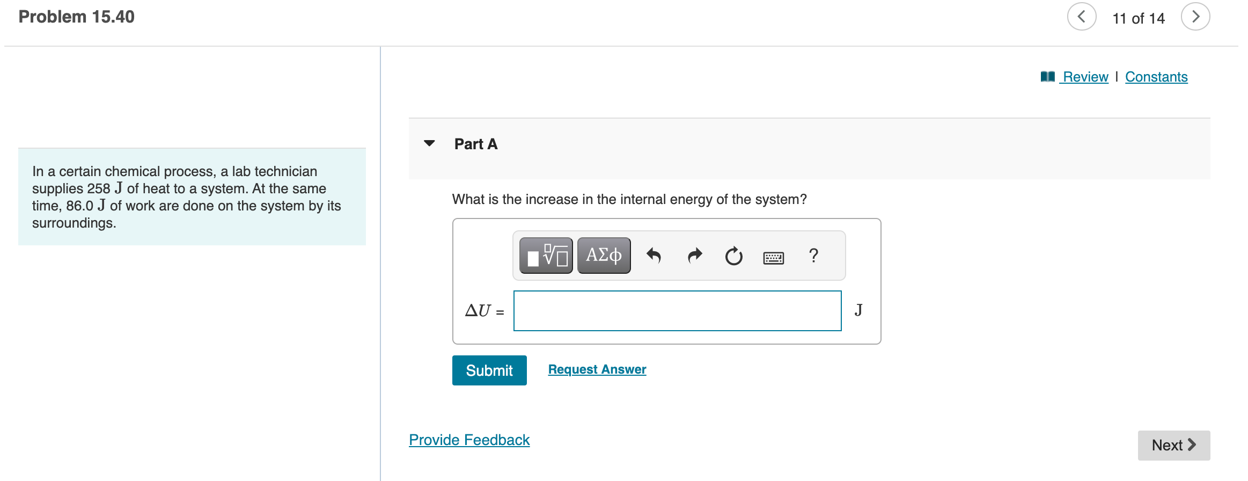Undo the last answer entry

point(655,256)
